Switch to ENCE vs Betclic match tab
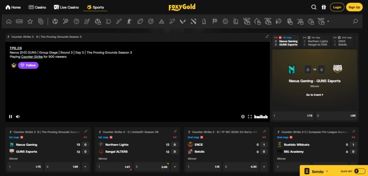Image resolution: width=368 pixels, height=176 pixels. pos(343,41)
